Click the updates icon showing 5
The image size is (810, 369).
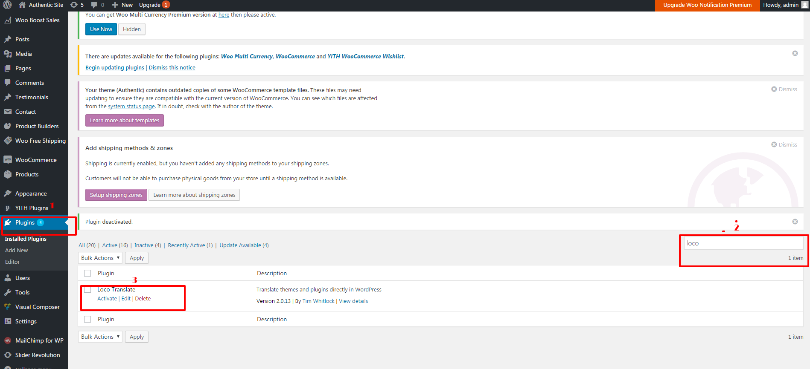[x=74, y=5]
